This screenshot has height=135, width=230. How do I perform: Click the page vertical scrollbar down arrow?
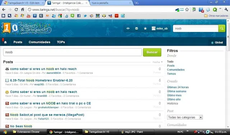(x=228, y=127)
